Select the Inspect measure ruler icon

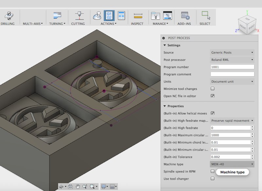138,16
